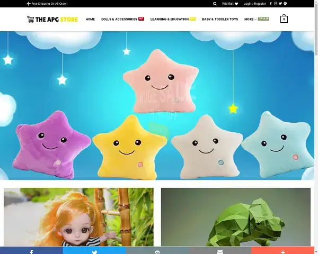318x254 pixels.
Task: Expand the More dropdown menu
Action: [250, 20]
